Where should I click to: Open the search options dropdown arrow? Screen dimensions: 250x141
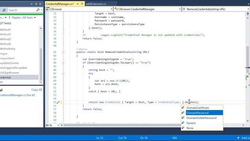pyautogui.click(x=42, y=10)
